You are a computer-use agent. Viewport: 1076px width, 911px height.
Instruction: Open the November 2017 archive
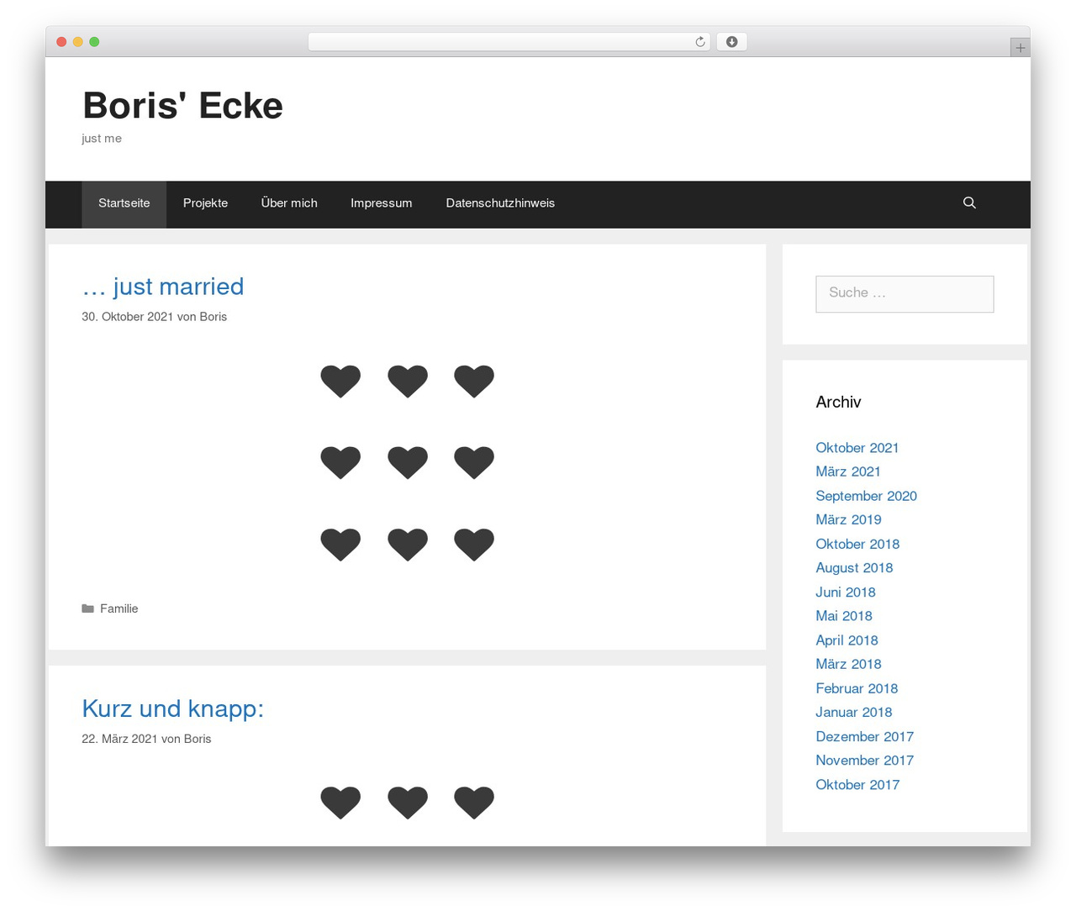click(x=865, y=761)
